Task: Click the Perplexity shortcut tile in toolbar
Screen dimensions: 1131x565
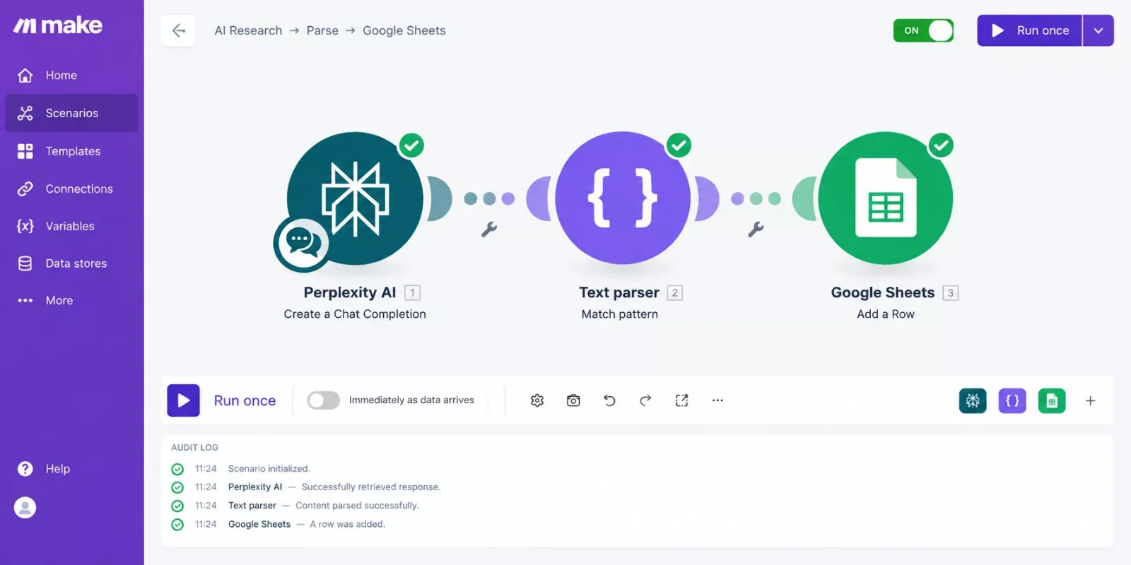Action: pyautogui.click(x=973, y=400)
